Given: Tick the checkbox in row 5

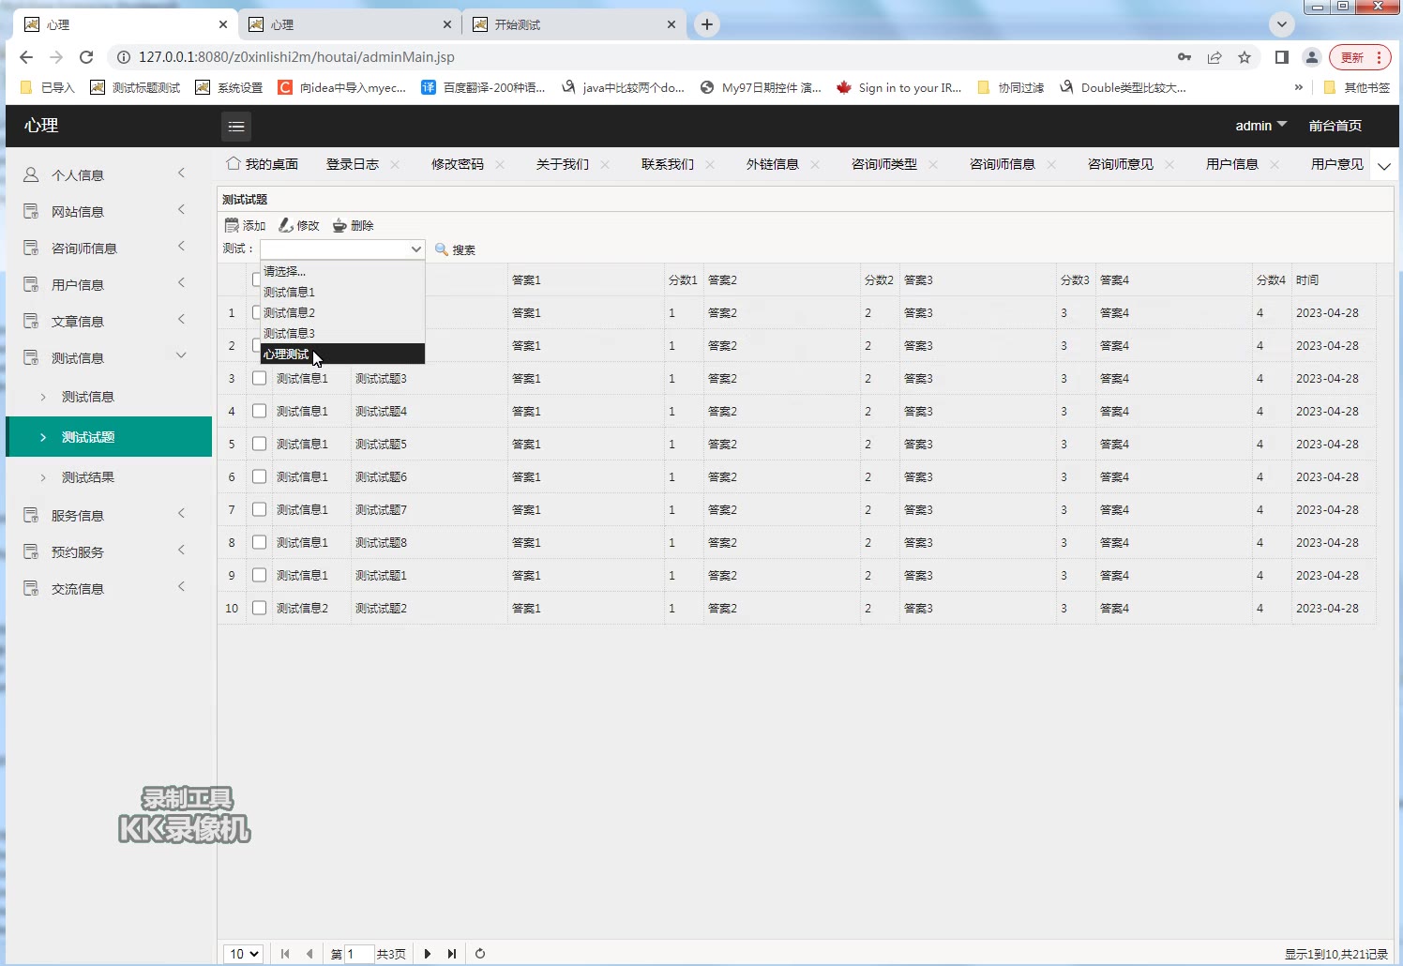Looking at the screenshot, I should coord(260,444).
